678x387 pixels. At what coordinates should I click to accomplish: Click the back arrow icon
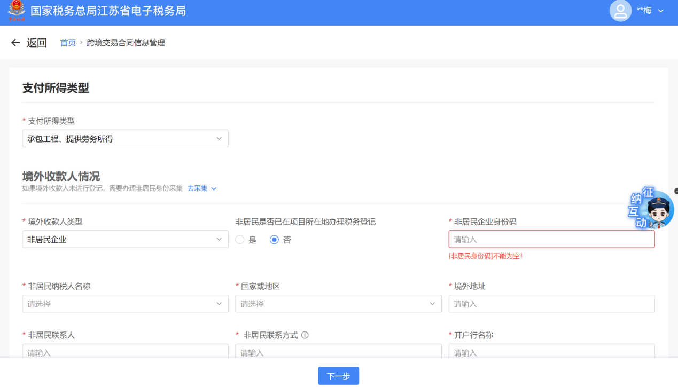click(x=15, y=43)
